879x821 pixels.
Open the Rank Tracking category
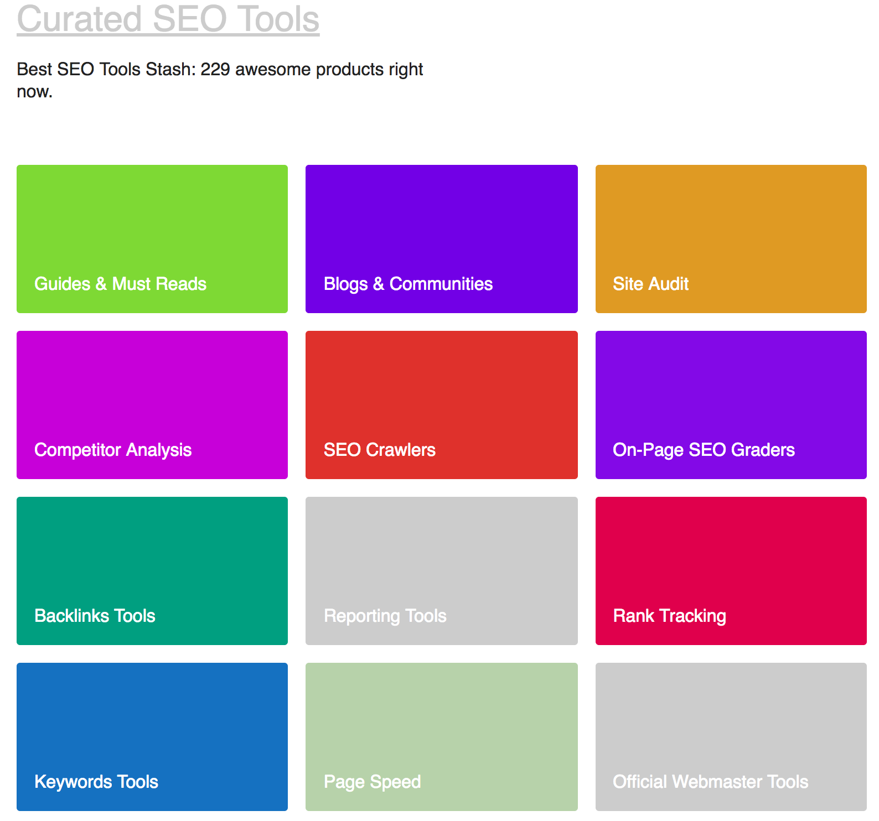(x=731, y=571)
